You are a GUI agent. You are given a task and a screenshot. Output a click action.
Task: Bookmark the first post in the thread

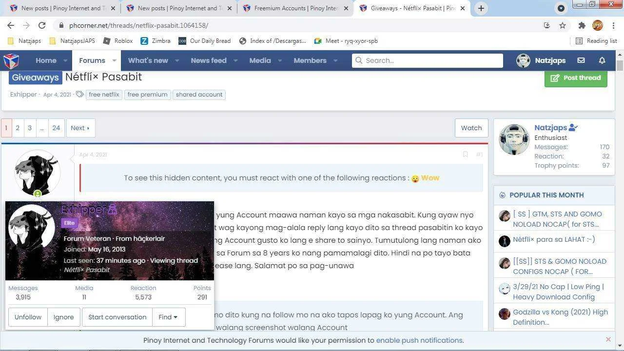465,155
